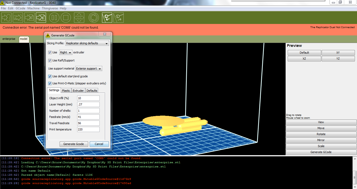The height and width of the screenshot is (189, 357).
Task: Switch to the Plastic tab
Action: point(66,91)
